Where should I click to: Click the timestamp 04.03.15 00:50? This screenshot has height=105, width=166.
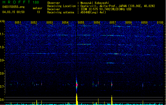click(13, 12)
